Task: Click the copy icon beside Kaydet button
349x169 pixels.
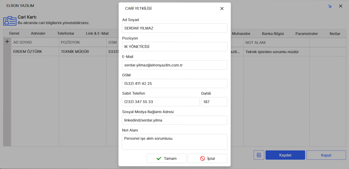Action: coord(259,155)
